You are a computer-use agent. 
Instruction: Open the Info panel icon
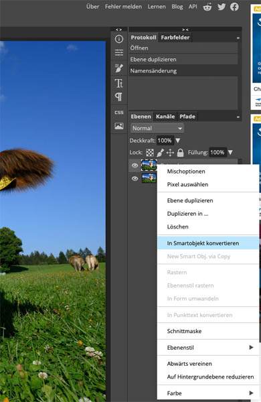pos(119,39)
